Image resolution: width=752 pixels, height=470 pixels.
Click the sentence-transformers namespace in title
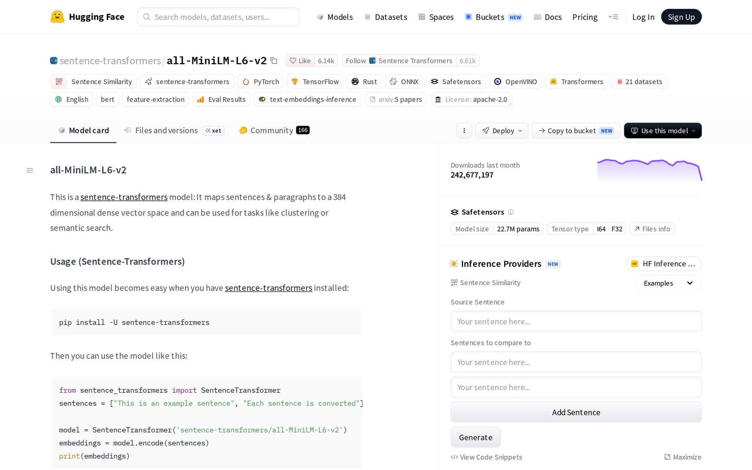coord(110,61)
